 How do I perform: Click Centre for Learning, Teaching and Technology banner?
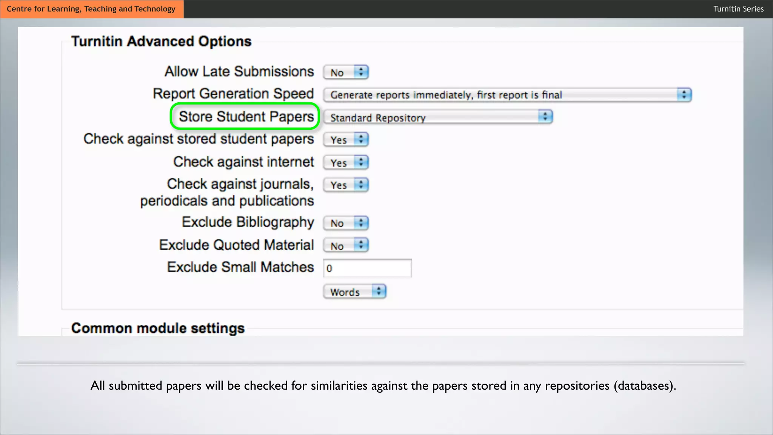pos(91,9)
